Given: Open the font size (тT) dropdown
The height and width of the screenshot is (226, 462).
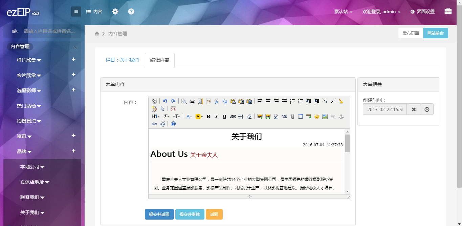Looking at the screenshot, I should pyautogui.click(x=176, y=116).
